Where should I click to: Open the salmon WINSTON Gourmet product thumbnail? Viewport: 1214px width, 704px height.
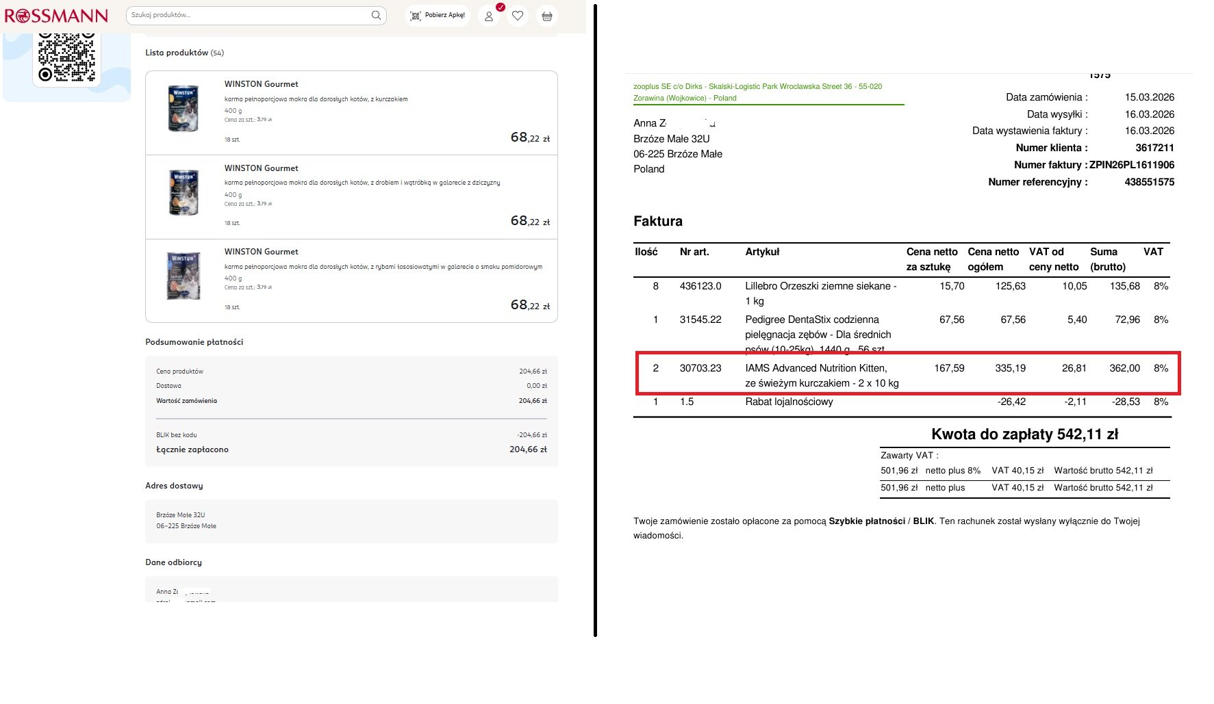pos(184,276)
